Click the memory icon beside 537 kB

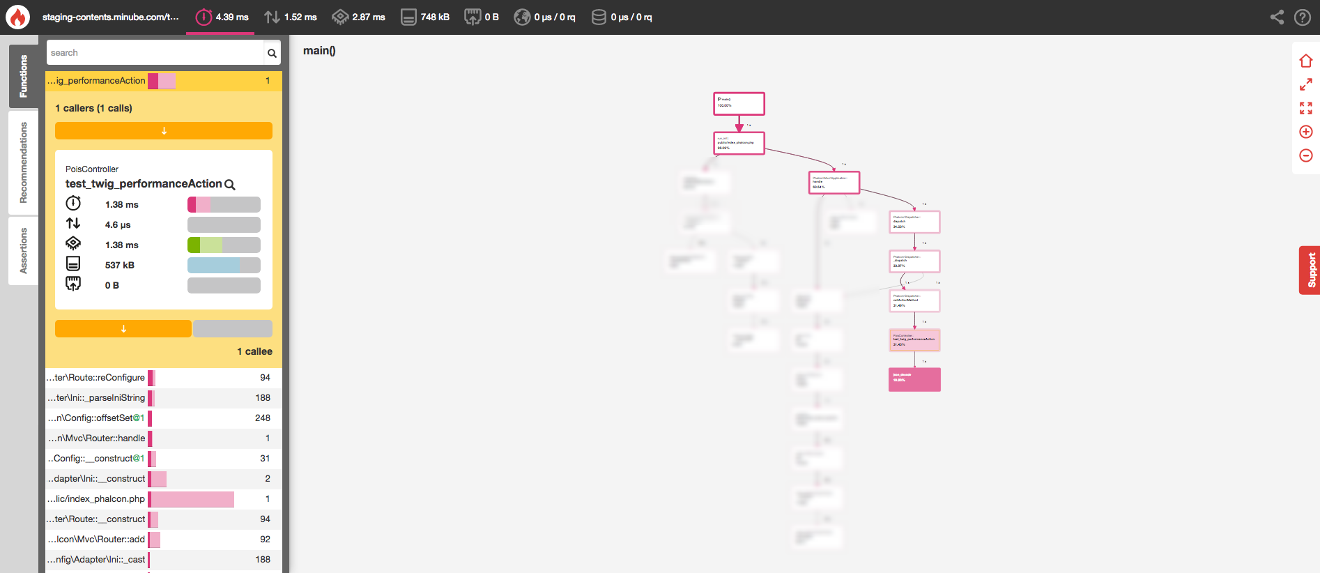pyautogui.click(x=73, y=263)
